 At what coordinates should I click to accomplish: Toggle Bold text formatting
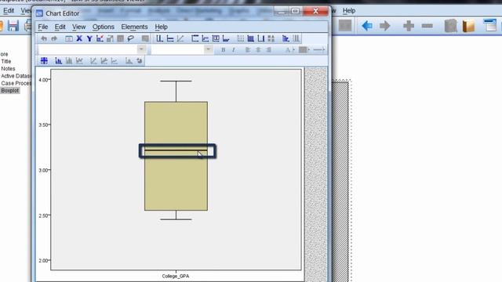click(x=223, y=49)
